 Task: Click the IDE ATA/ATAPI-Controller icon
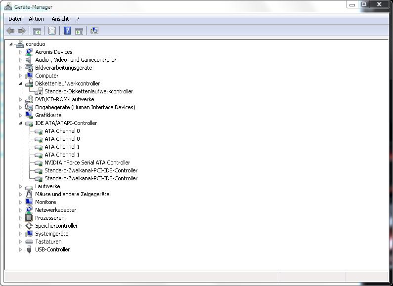tap(29, 123)
